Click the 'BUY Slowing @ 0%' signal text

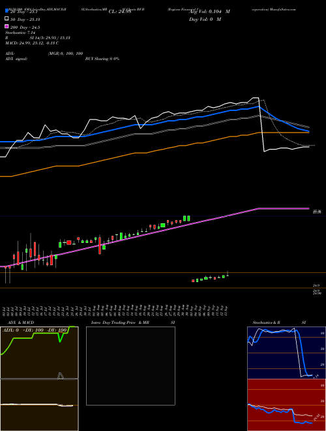102,59
